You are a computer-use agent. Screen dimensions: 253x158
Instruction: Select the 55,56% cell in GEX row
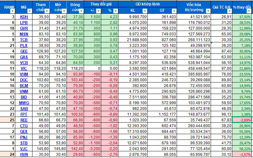(x=242, y=132)
